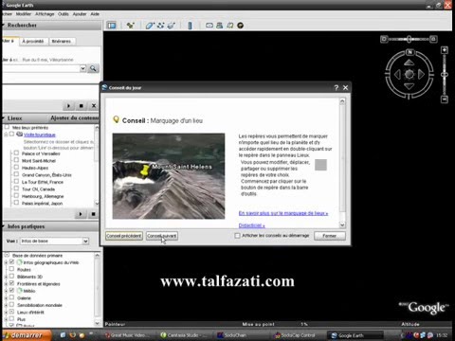Click play button in search results panel
455x341 pixels.
(68, 106)
